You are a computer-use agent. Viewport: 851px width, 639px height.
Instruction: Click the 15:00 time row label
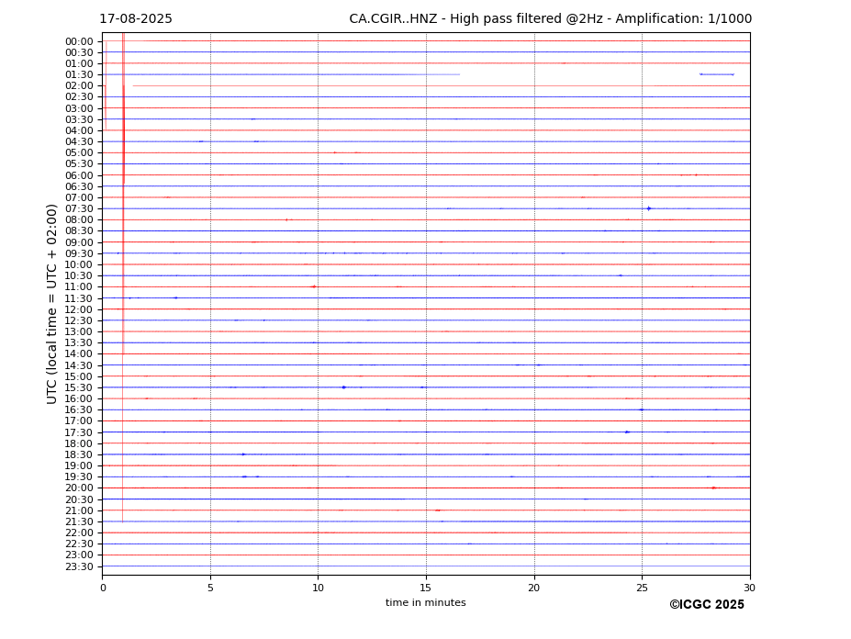coord(79,376)
